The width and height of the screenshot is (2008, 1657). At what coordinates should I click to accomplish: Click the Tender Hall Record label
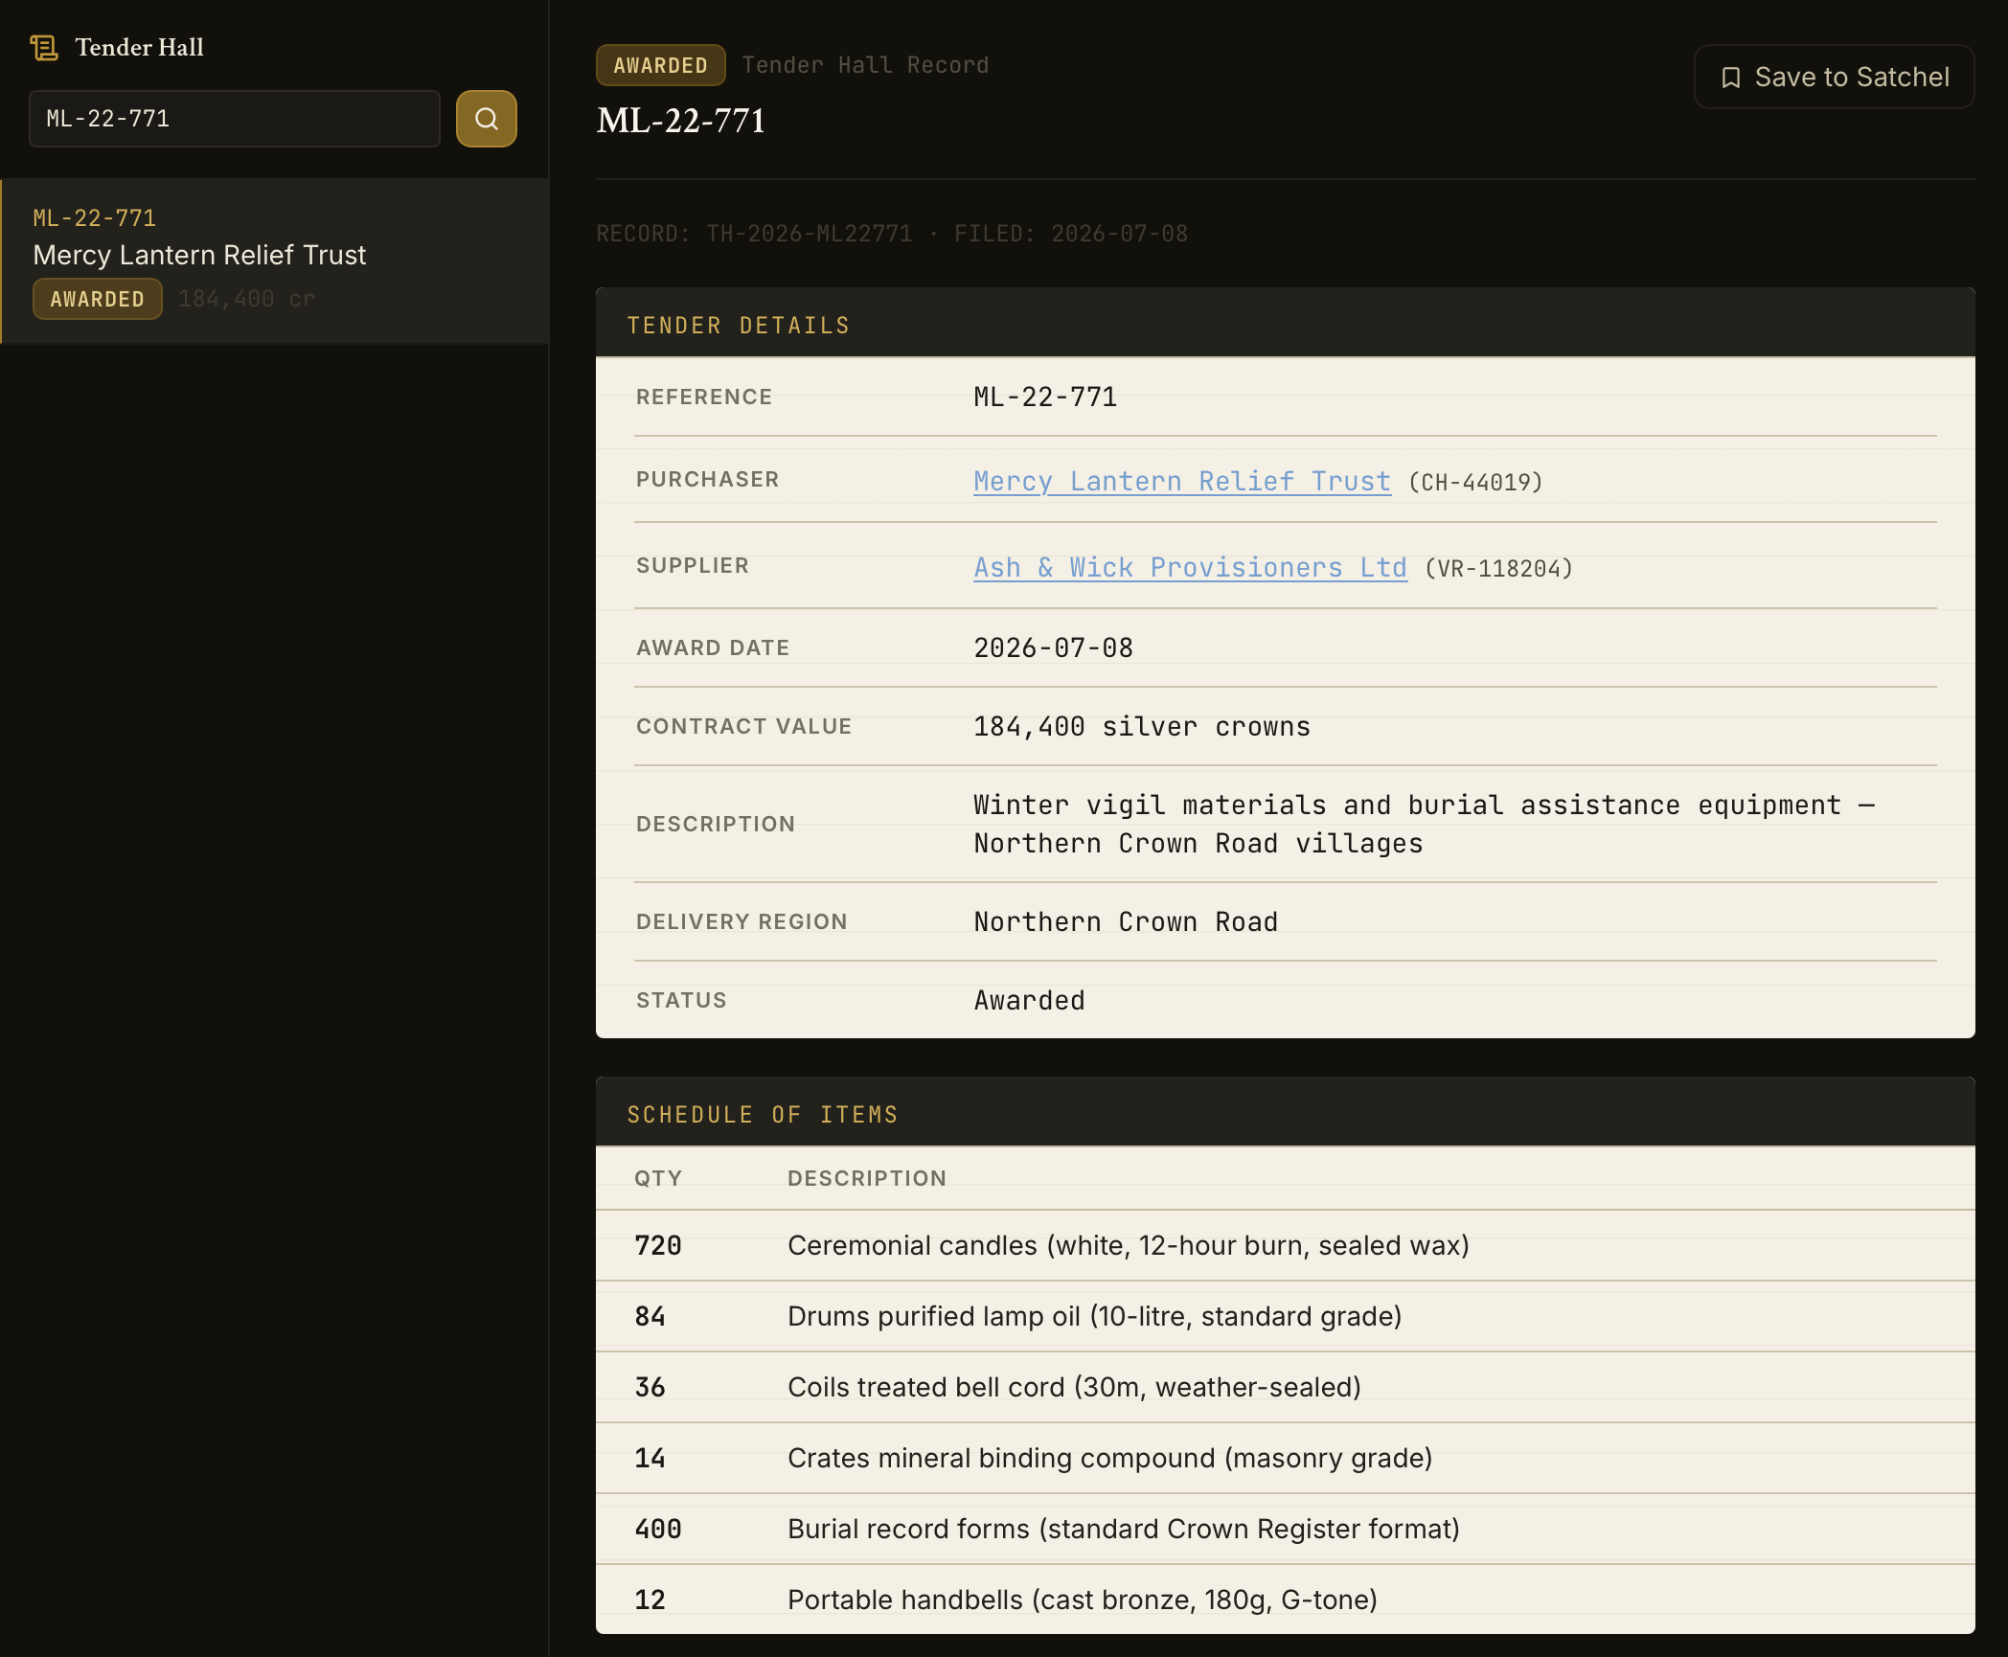865,65
